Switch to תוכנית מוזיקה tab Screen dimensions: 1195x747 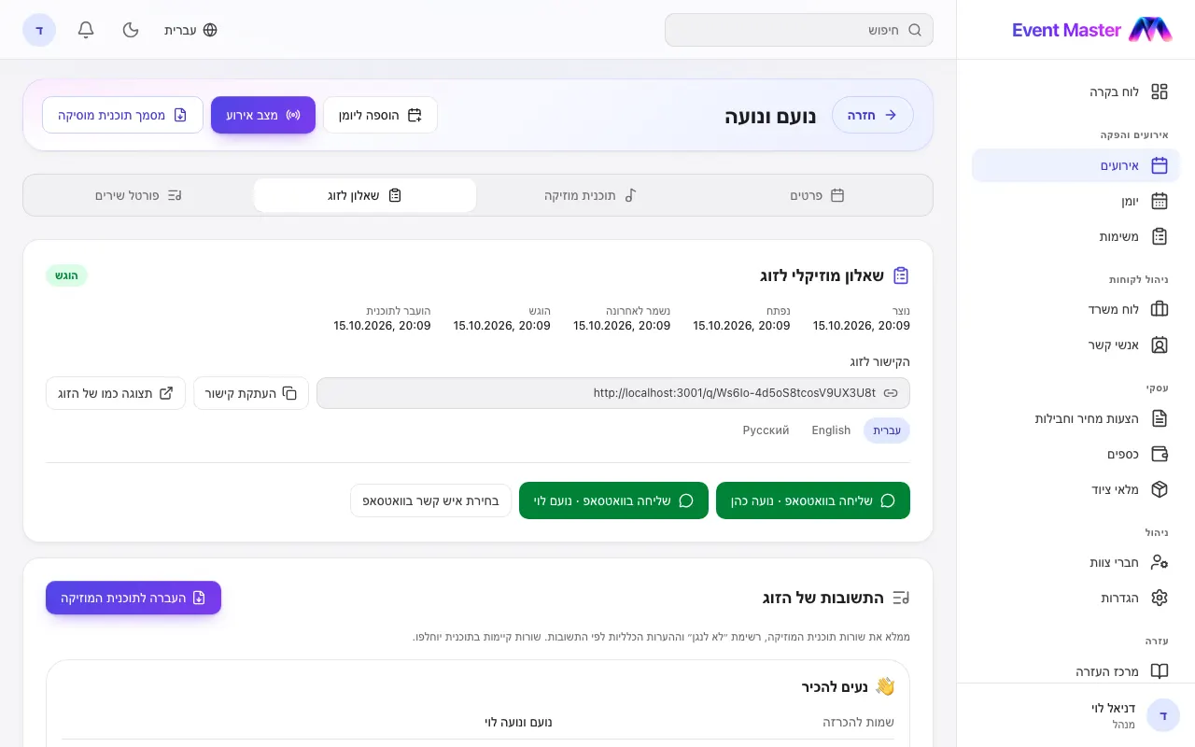coord(591,195)
